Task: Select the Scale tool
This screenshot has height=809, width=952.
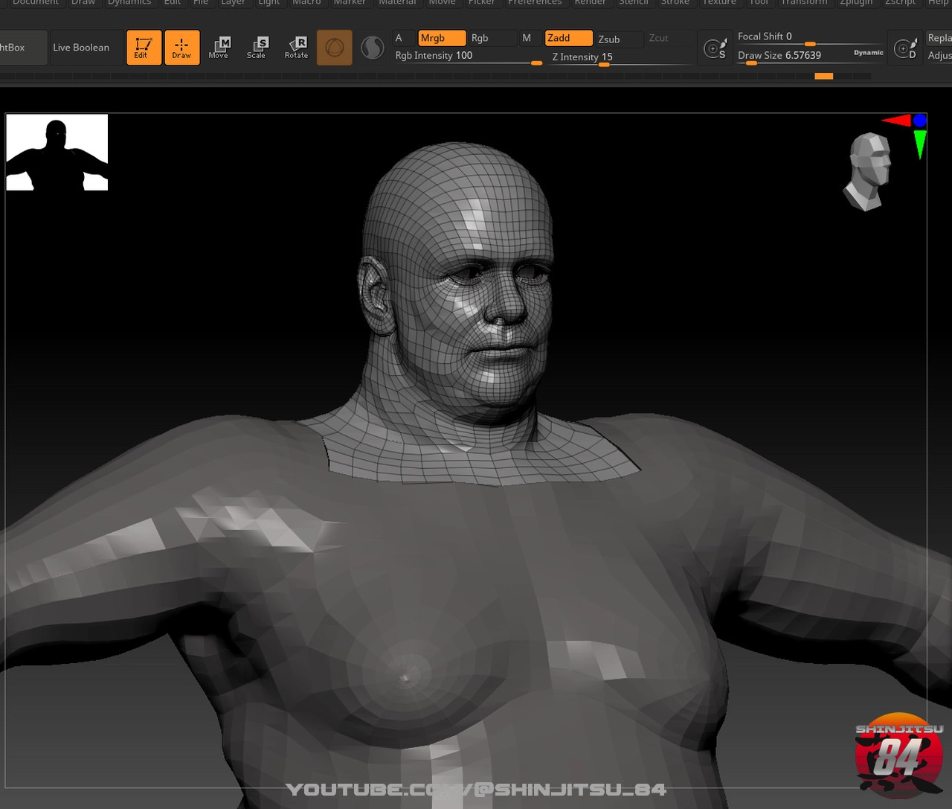Action: (257, 48)
